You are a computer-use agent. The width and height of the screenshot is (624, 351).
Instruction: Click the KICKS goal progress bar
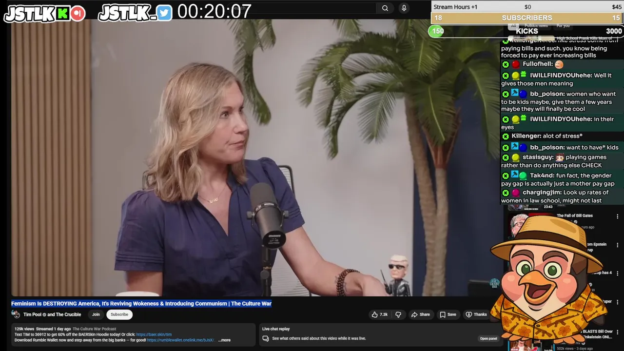(x=527, y=31)
